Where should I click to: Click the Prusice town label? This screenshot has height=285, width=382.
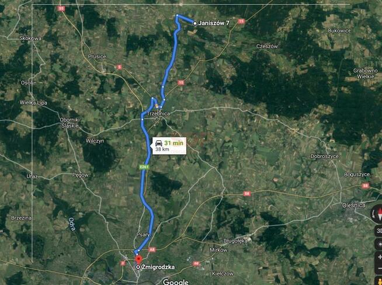point(97,57)
